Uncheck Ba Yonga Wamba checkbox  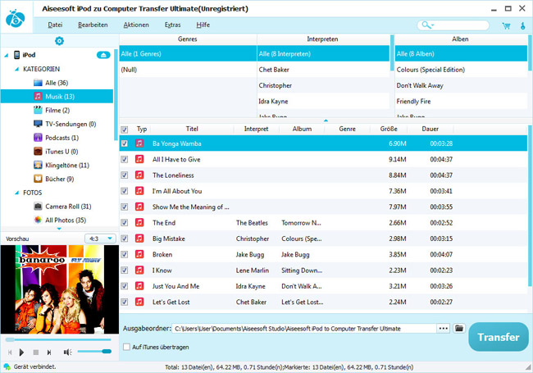125,143
